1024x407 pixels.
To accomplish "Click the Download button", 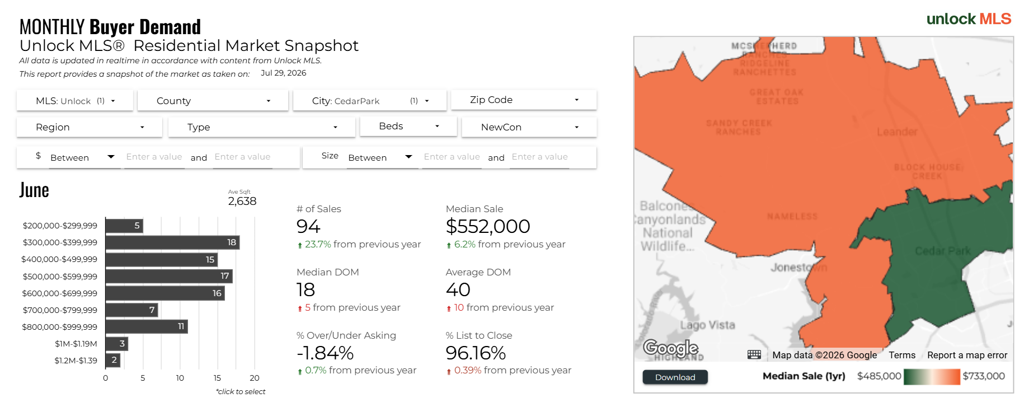I will (x=675, y=377).
